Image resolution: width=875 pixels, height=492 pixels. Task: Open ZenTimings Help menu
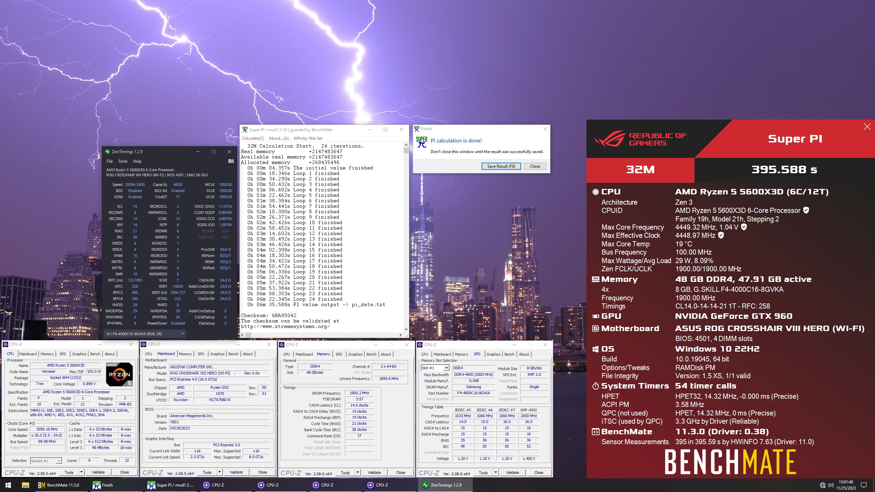tap(137, 161)
